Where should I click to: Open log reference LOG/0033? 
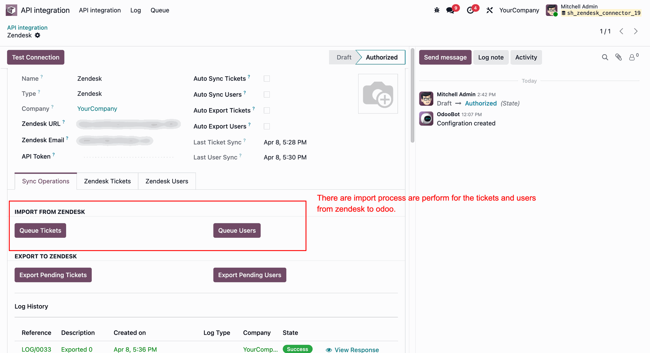pyautogui.click(x=36, y=349)
